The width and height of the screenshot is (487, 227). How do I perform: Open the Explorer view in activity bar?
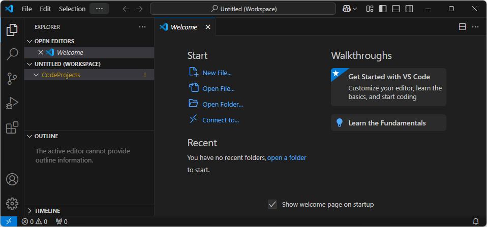[12, 30]
